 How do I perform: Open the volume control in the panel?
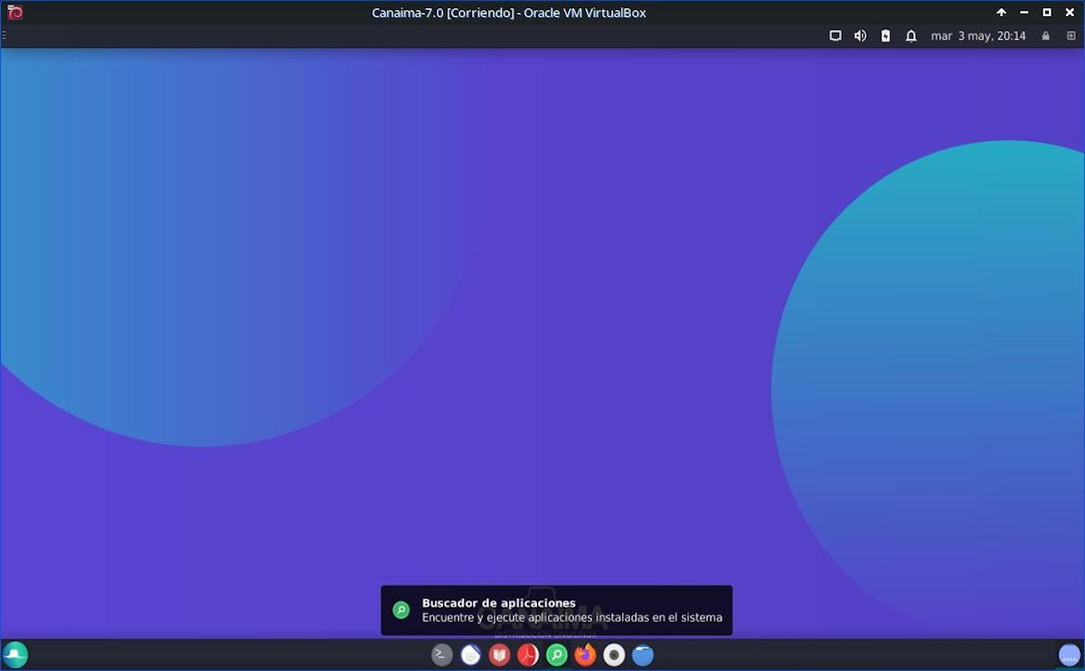coord(860,36)
